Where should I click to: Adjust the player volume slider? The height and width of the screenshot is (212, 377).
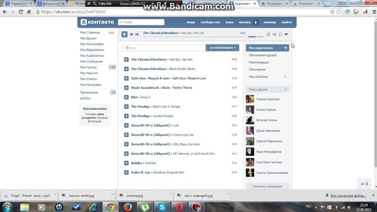pos(256,37)
